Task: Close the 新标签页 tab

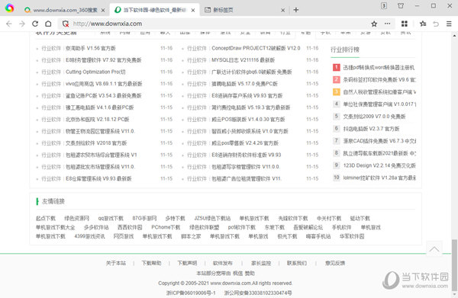Action: pyautogui.click(x=282, y=10)
